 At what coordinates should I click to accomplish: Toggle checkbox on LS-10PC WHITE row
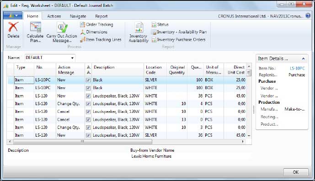(x=88, y=88)
